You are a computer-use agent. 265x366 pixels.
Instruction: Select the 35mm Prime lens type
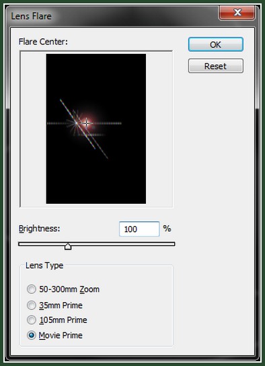coord(31,305)
